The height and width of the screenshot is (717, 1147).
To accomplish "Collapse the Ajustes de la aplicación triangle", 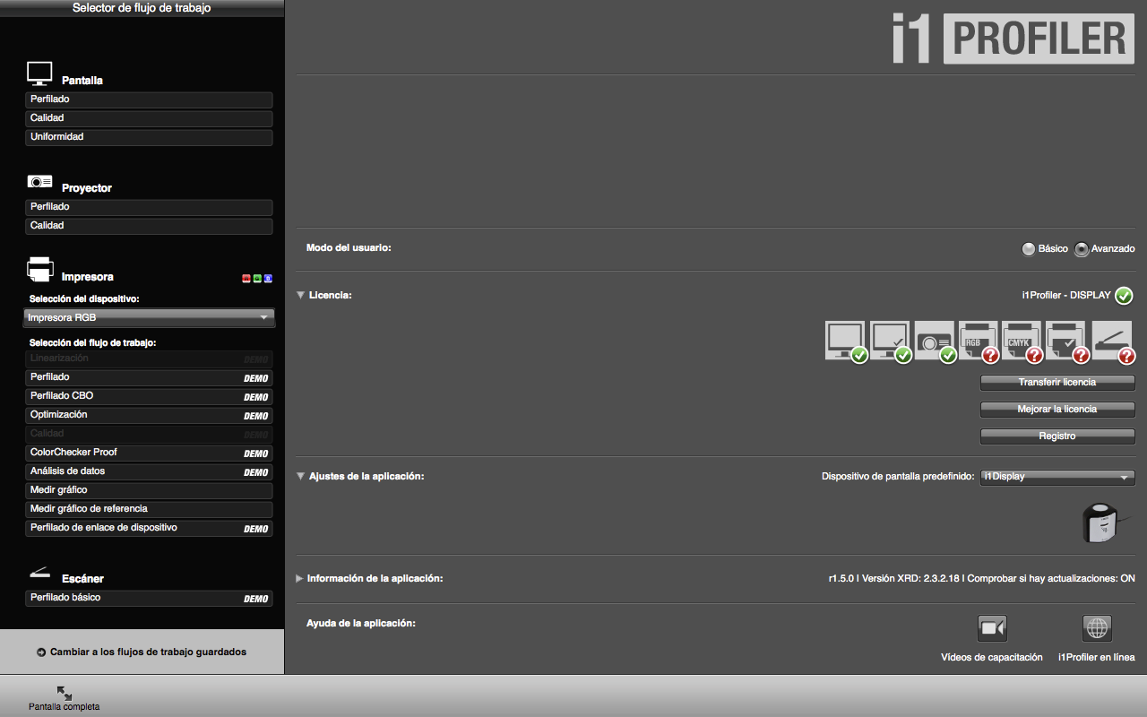I will pos(301,477).
